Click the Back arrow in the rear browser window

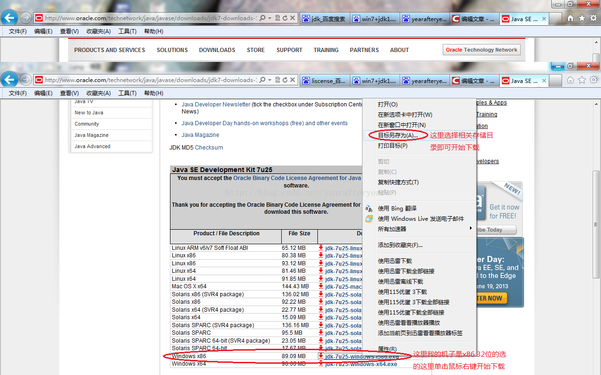9,18
